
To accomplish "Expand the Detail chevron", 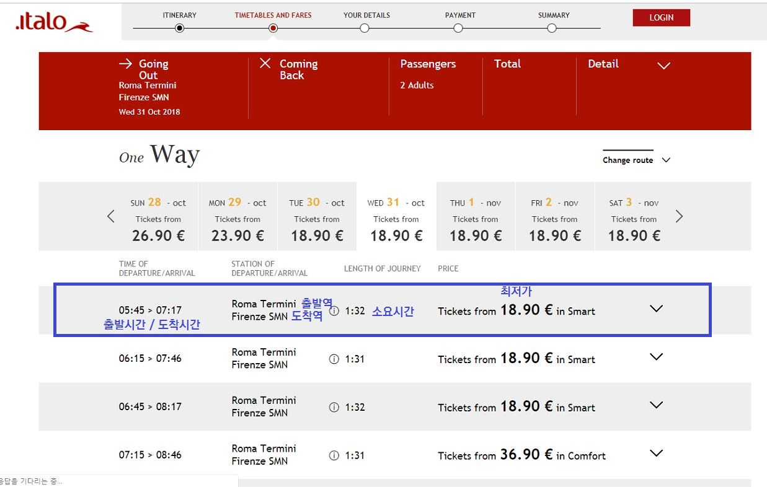I will coord(663,66).
